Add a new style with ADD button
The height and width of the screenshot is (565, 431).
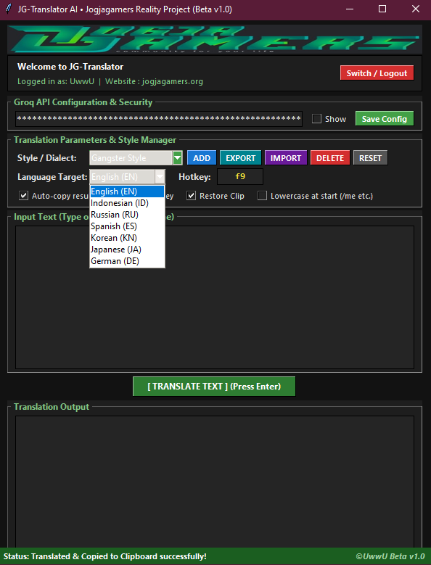pos(202,158)
